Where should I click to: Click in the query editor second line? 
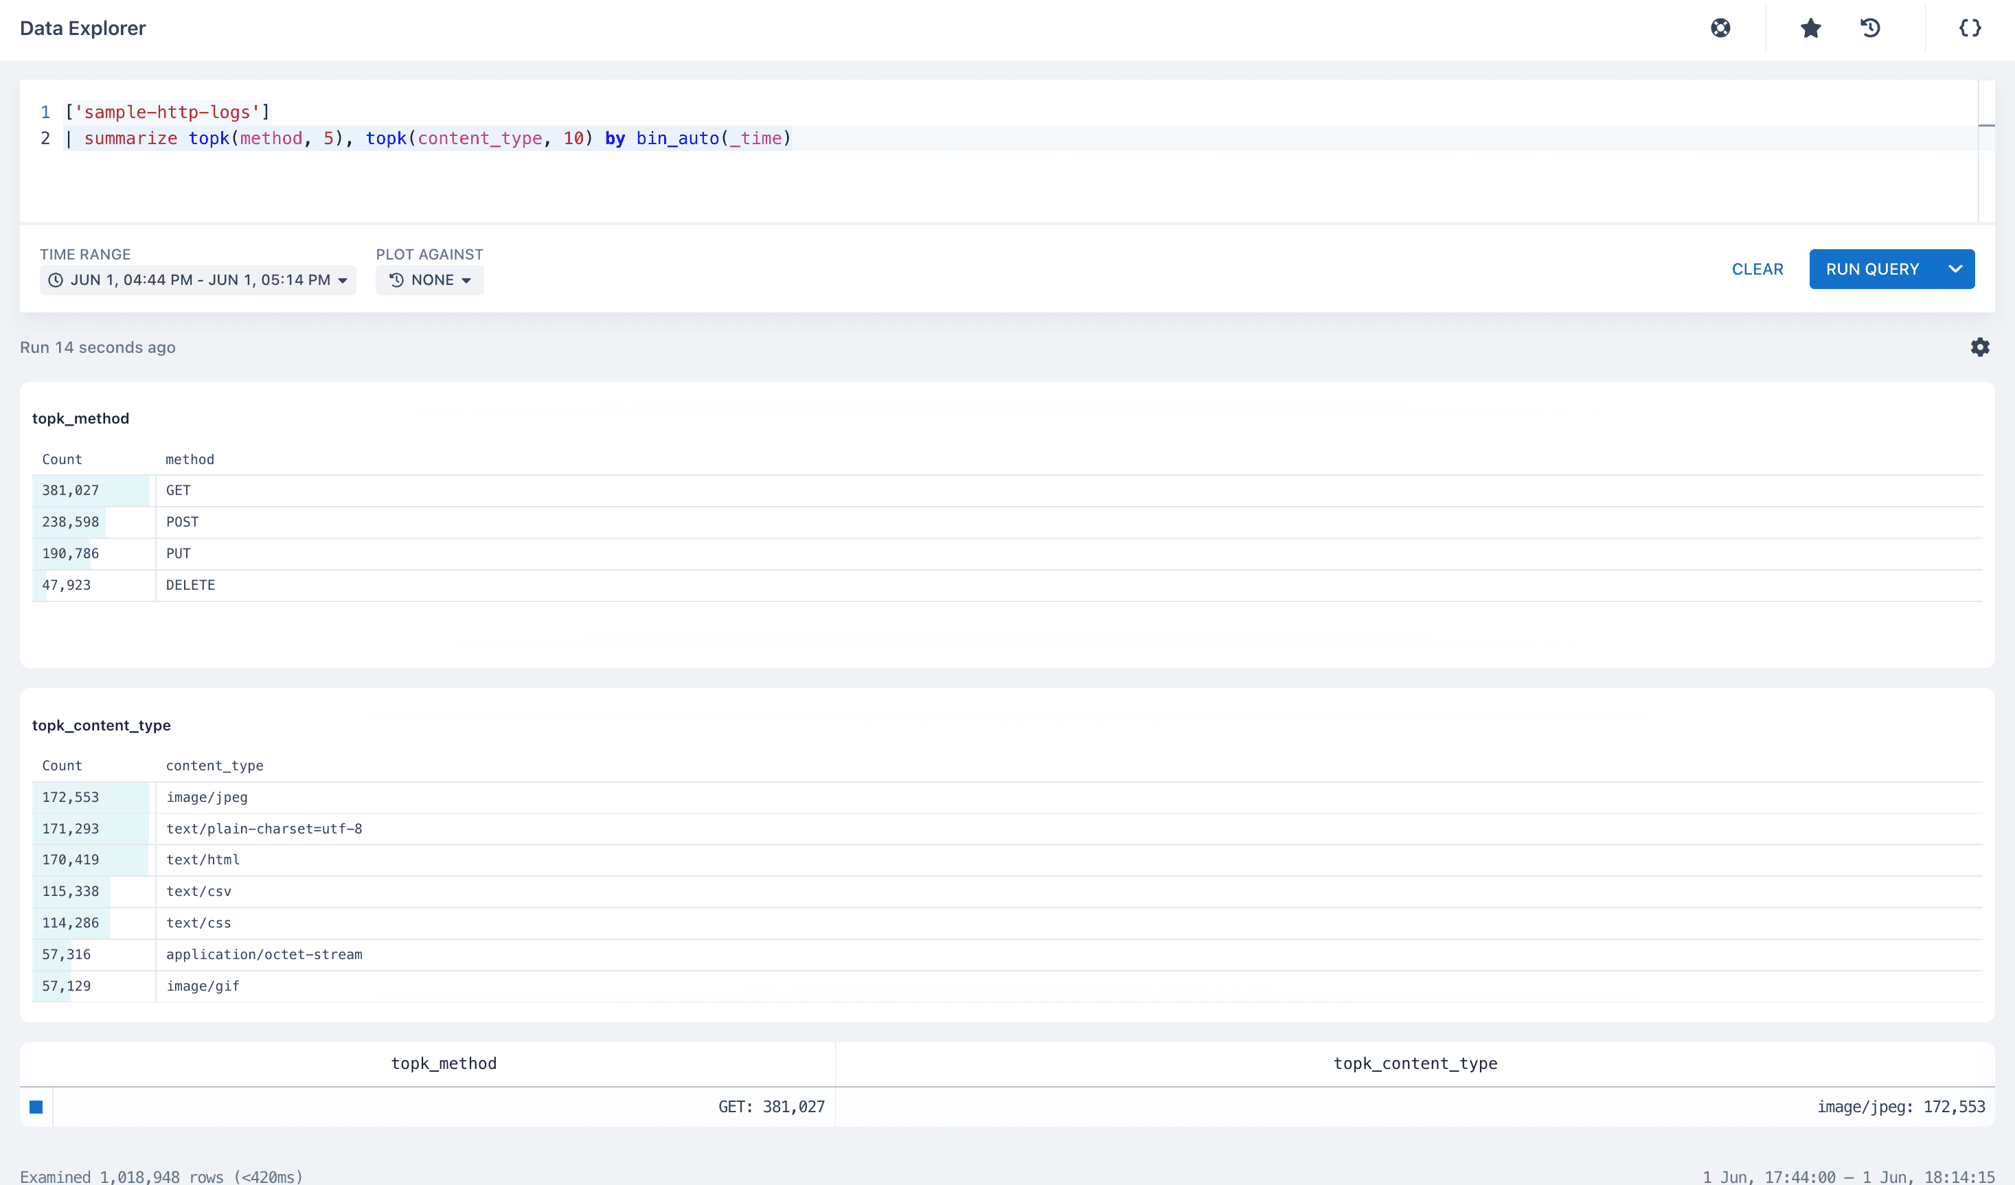click(x=959, y=138)
